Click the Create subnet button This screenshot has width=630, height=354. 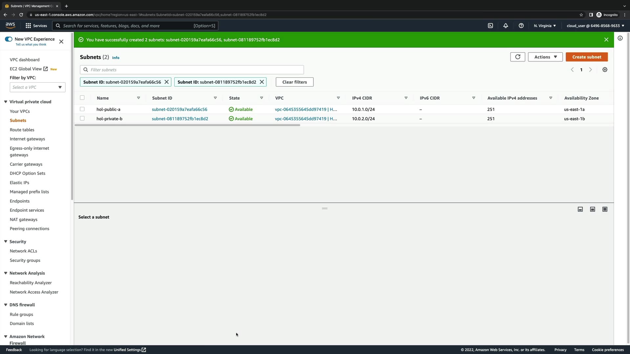(x=586, y=57)
